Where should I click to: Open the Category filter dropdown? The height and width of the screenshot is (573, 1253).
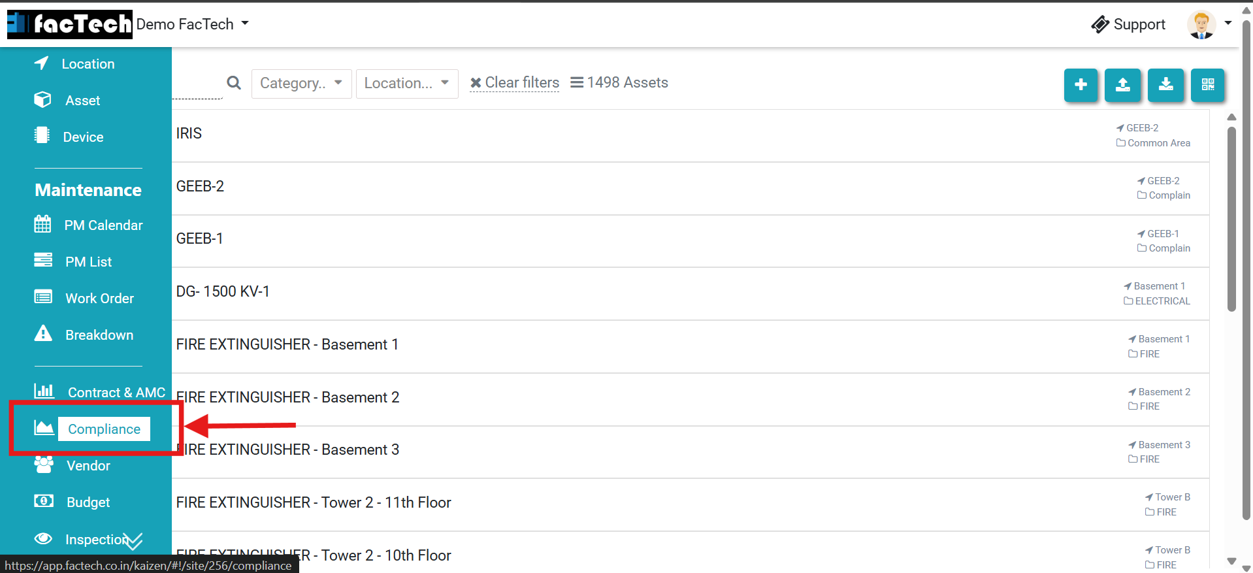tap(301, 84)
